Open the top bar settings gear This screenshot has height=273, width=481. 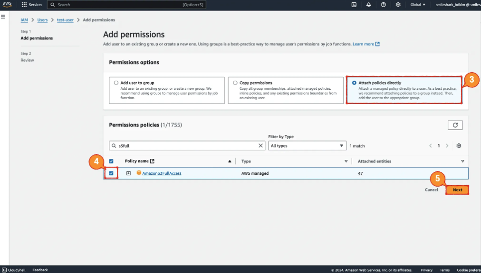(398, 5)
